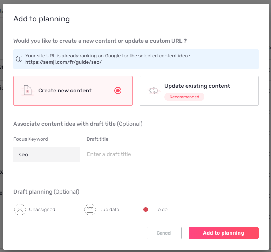Click the unassigned user avatar icon

point(20,210)
